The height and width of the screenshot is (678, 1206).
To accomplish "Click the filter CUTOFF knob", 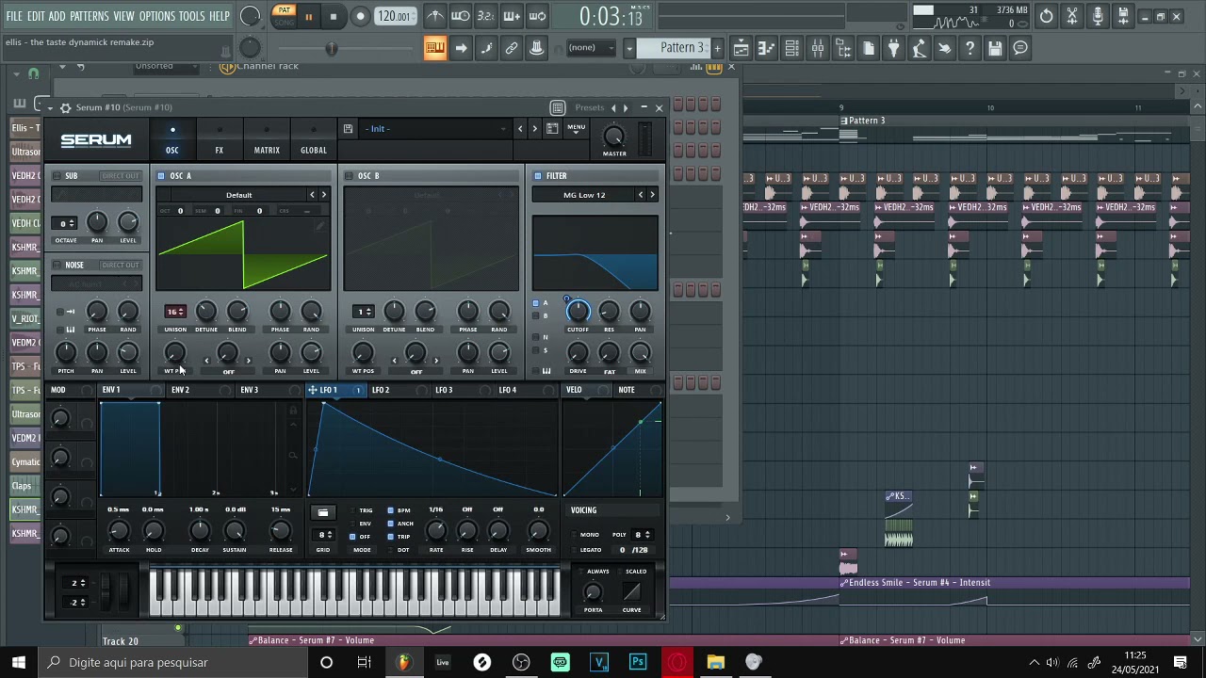I will [x=578, y=310].
